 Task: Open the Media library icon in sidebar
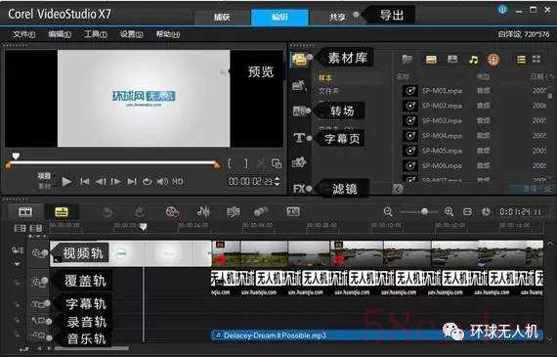click(299, 60)
